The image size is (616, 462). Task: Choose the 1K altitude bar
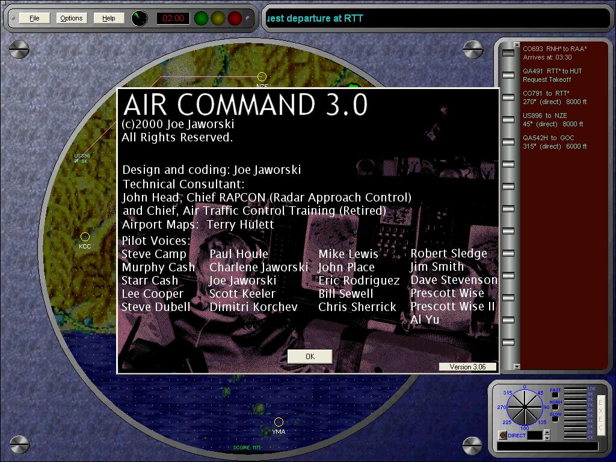576,438
